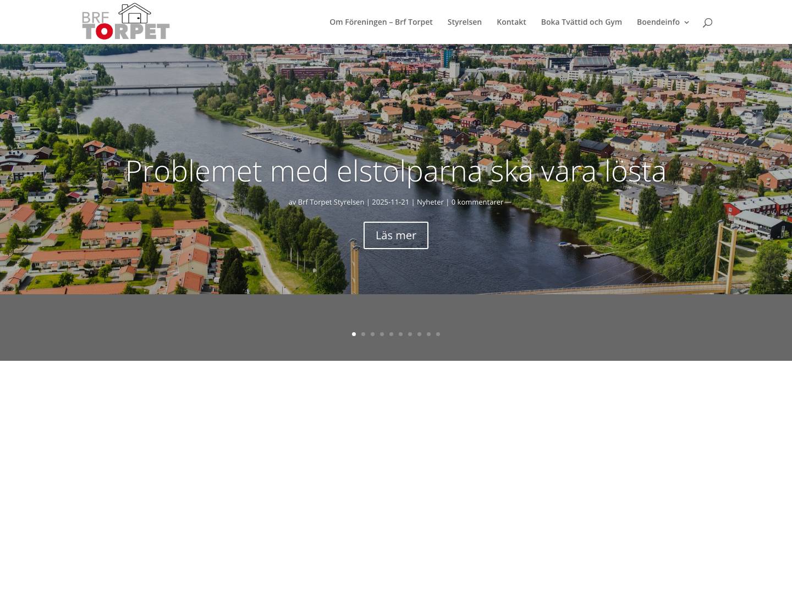Select the currently active first slide indicator
792x594 pixels.
(354, 334)
